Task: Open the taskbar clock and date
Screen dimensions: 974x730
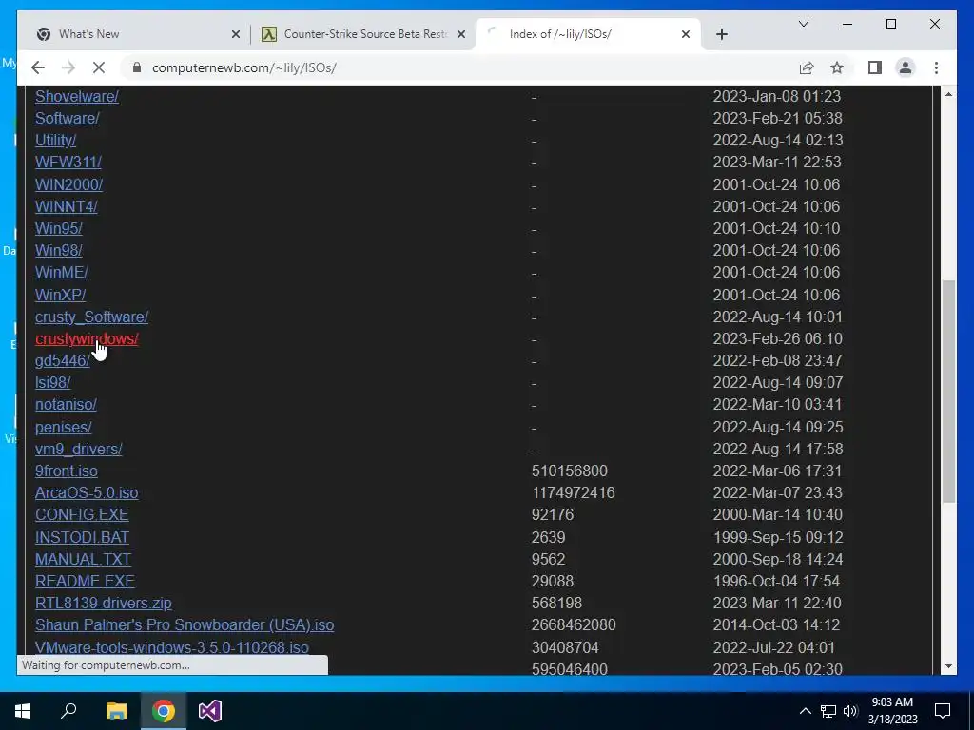Action: tap(892, 711)
